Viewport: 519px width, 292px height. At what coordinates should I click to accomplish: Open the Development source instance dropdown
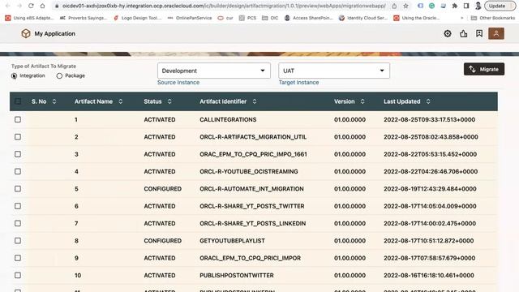point(214,71)
